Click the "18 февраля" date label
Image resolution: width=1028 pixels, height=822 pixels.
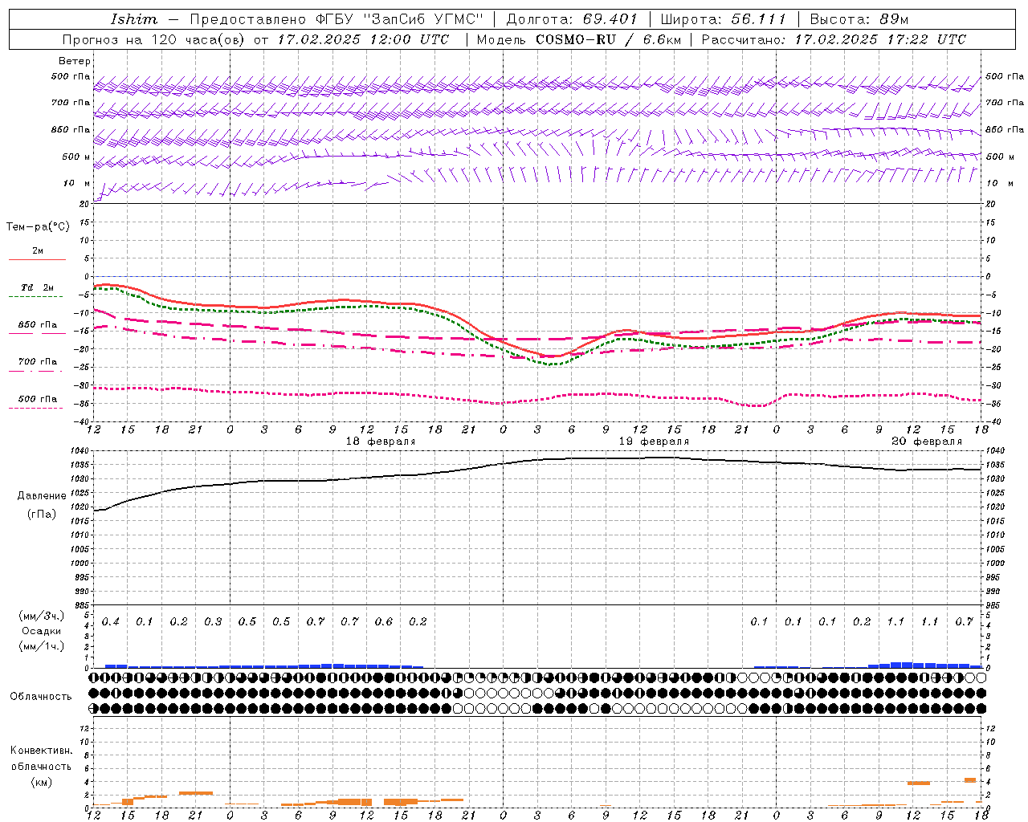[x=381, y=442]
